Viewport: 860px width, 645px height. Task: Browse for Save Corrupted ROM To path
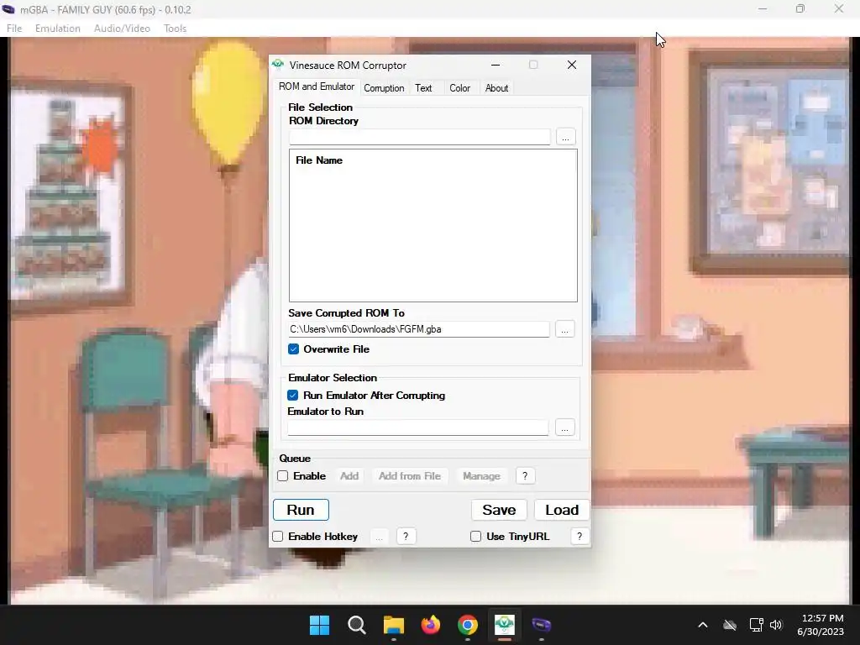pyautogui.click(x=565, y=329)
